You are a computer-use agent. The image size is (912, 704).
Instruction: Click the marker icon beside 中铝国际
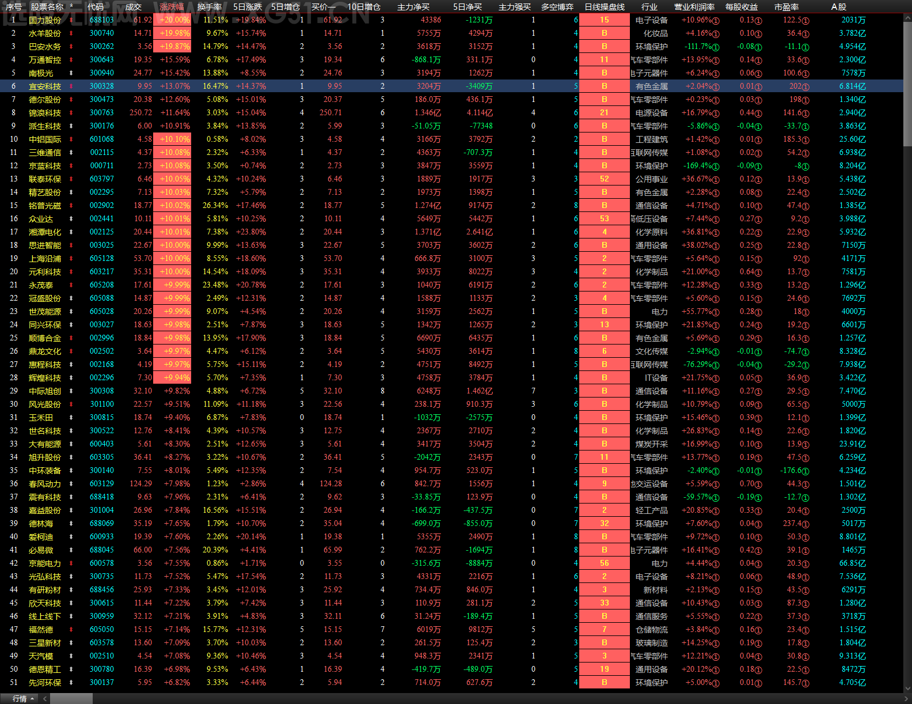pos(71,139)
